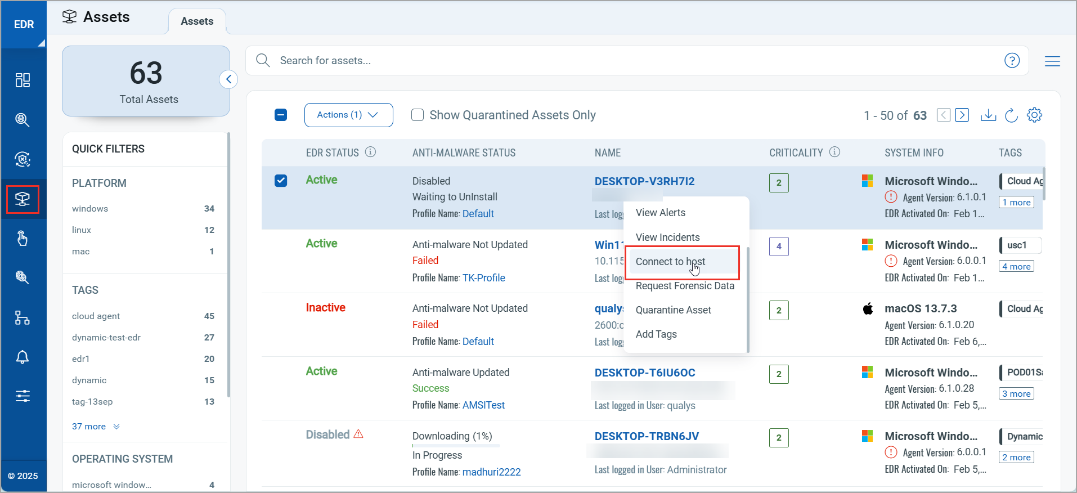Click the search magnifier icon

263,60
